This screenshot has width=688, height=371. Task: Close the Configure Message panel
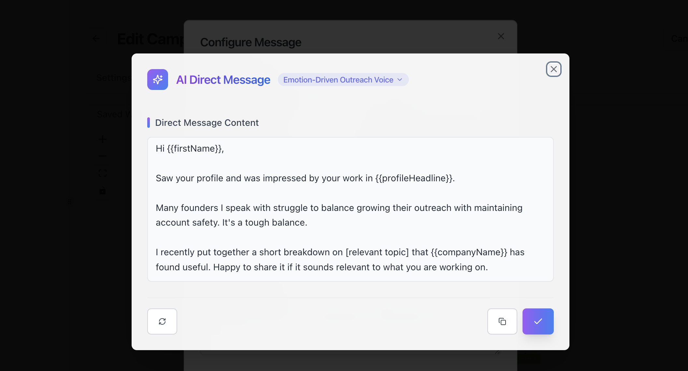(501, 36)
